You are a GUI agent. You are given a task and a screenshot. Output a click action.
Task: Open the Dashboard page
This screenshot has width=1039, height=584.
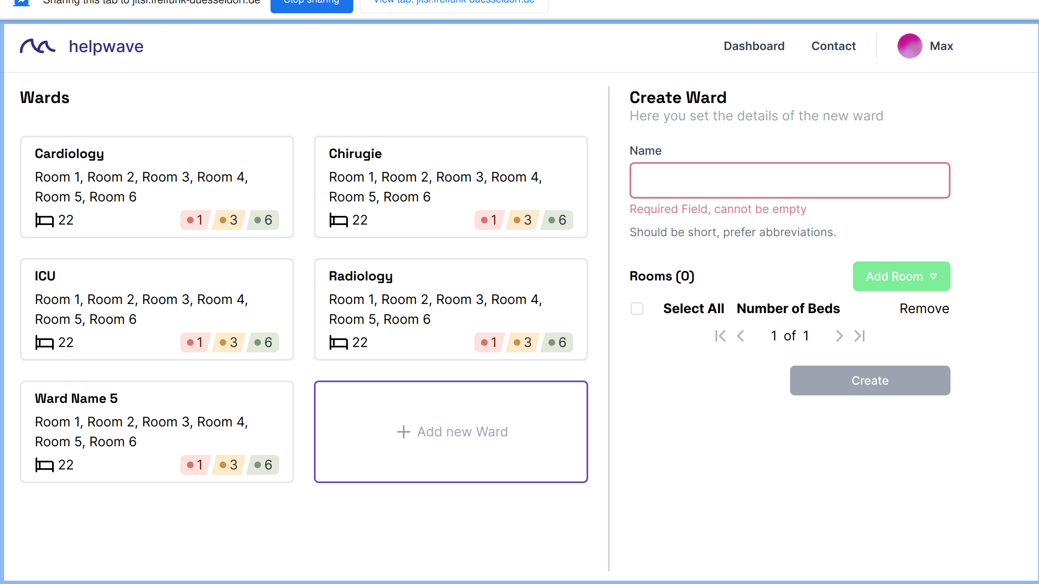click(x=754, y=46)
